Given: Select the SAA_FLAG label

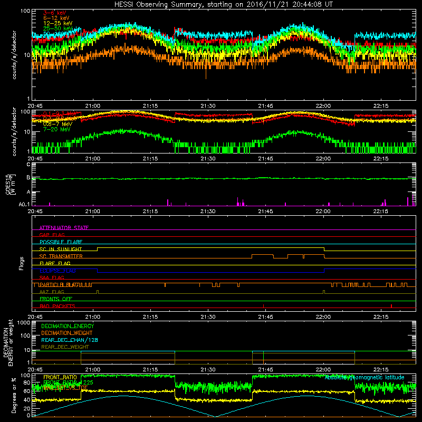Looking at the screenshot, I should [x=52, y=277].
